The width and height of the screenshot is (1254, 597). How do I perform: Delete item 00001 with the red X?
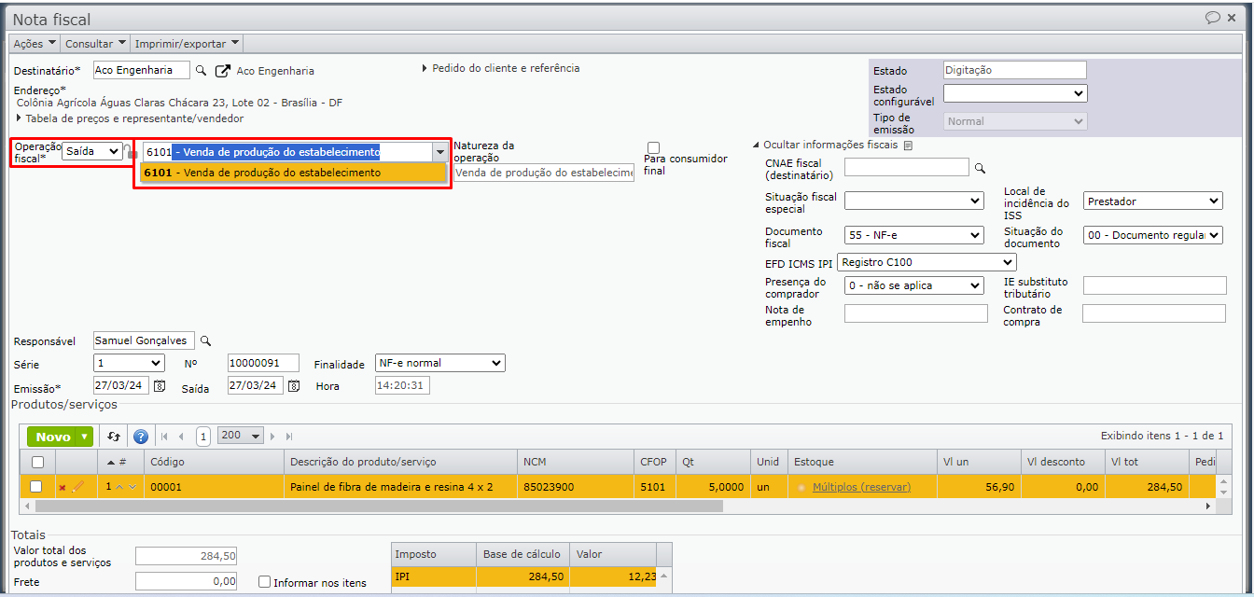tap(63, 487)
